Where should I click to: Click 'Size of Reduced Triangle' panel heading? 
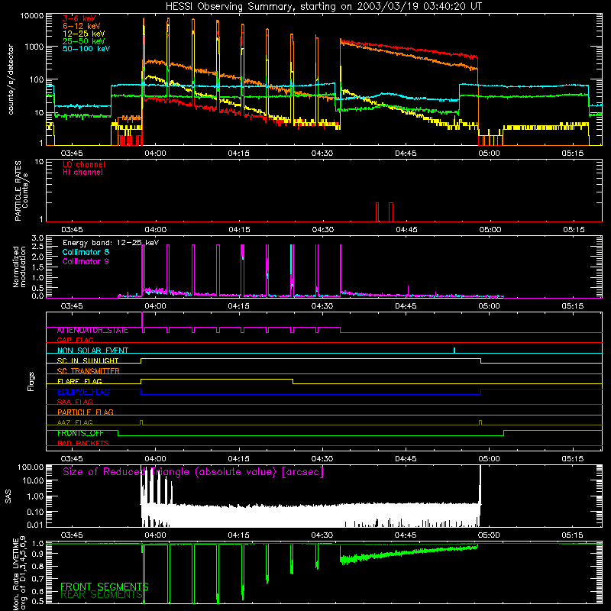click(193, 472)
